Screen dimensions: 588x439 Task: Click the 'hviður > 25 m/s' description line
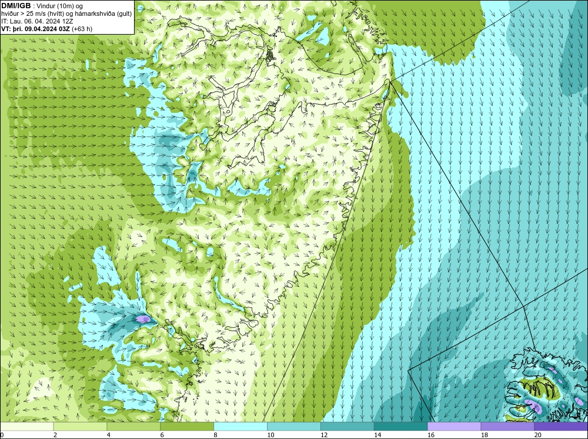pos(66,14)
